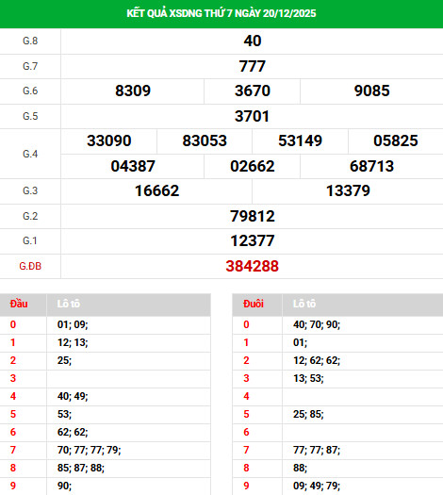Screen dimensions: 443x495
Task: Select Đầu row 7 loto numbers
Action: 89,450
